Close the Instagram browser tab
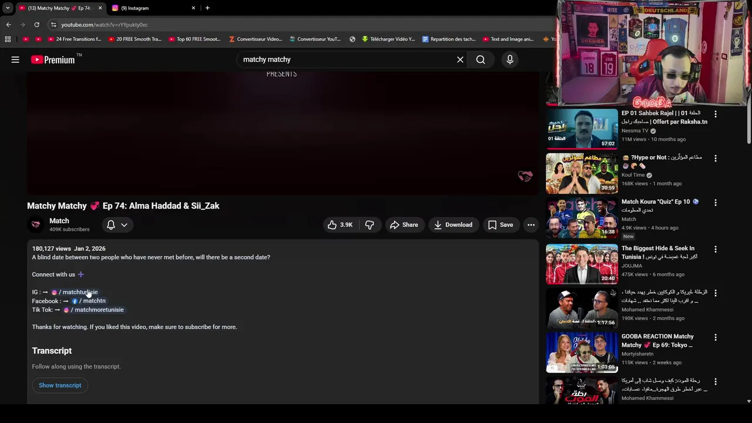The image size is (752, 423). click(x=193, y=8)
